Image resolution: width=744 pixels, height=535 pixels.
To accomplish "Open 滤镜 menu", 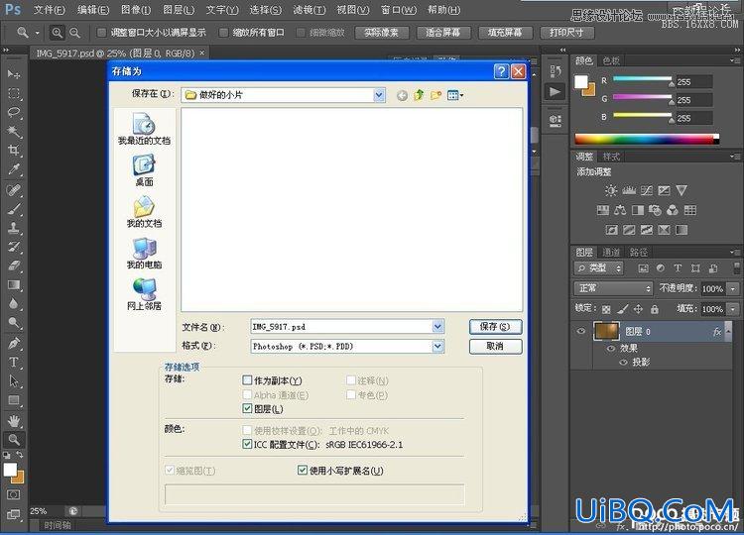I will (x=309, y=10).
